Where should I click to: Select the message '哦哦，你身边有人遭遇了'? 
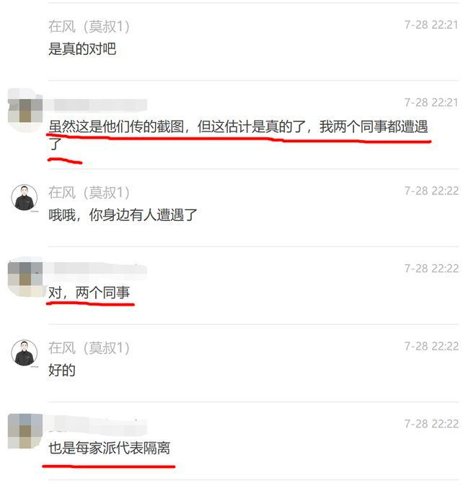click(123, 214)
